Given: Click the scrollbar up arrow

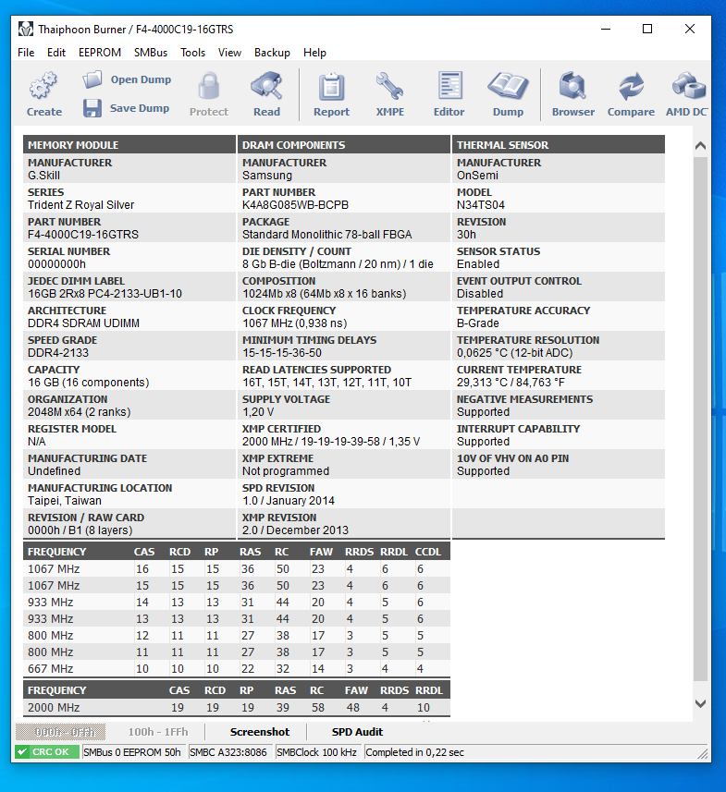Looking at the screenshot, I should pos(700,146).
